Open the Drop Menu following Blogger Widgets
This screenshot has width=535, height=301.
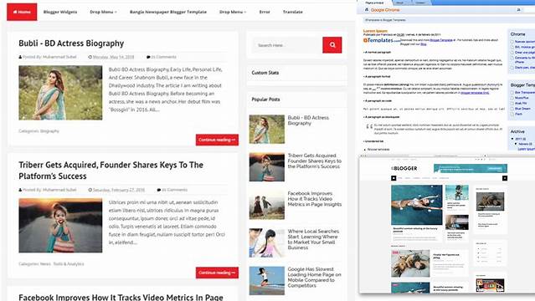[x=103, y=12]
